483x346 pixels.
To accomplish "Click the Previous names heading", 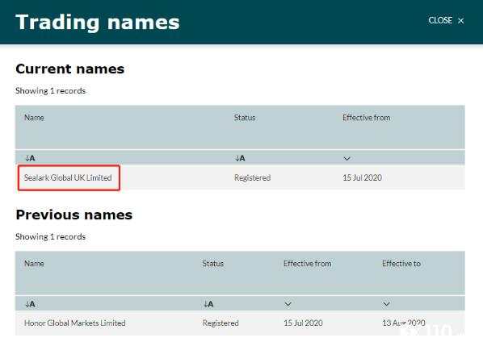I will tap(74, 215).
